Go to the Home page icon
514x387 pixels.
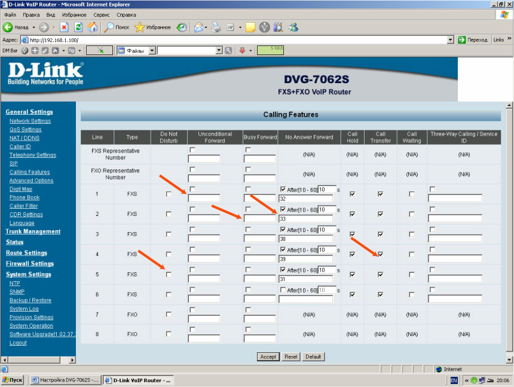click(92, 27)
